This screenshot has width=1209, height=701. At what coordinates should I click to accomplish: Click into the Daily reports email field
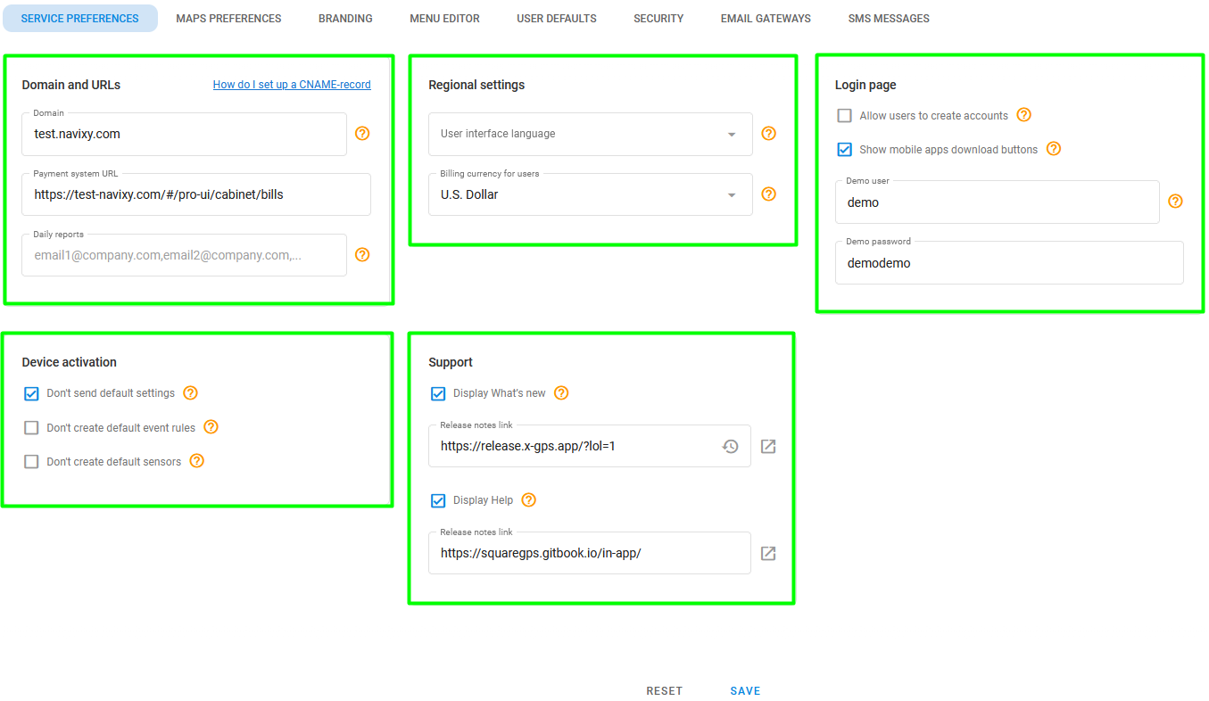pyautogui.click(x=184, y=255)
